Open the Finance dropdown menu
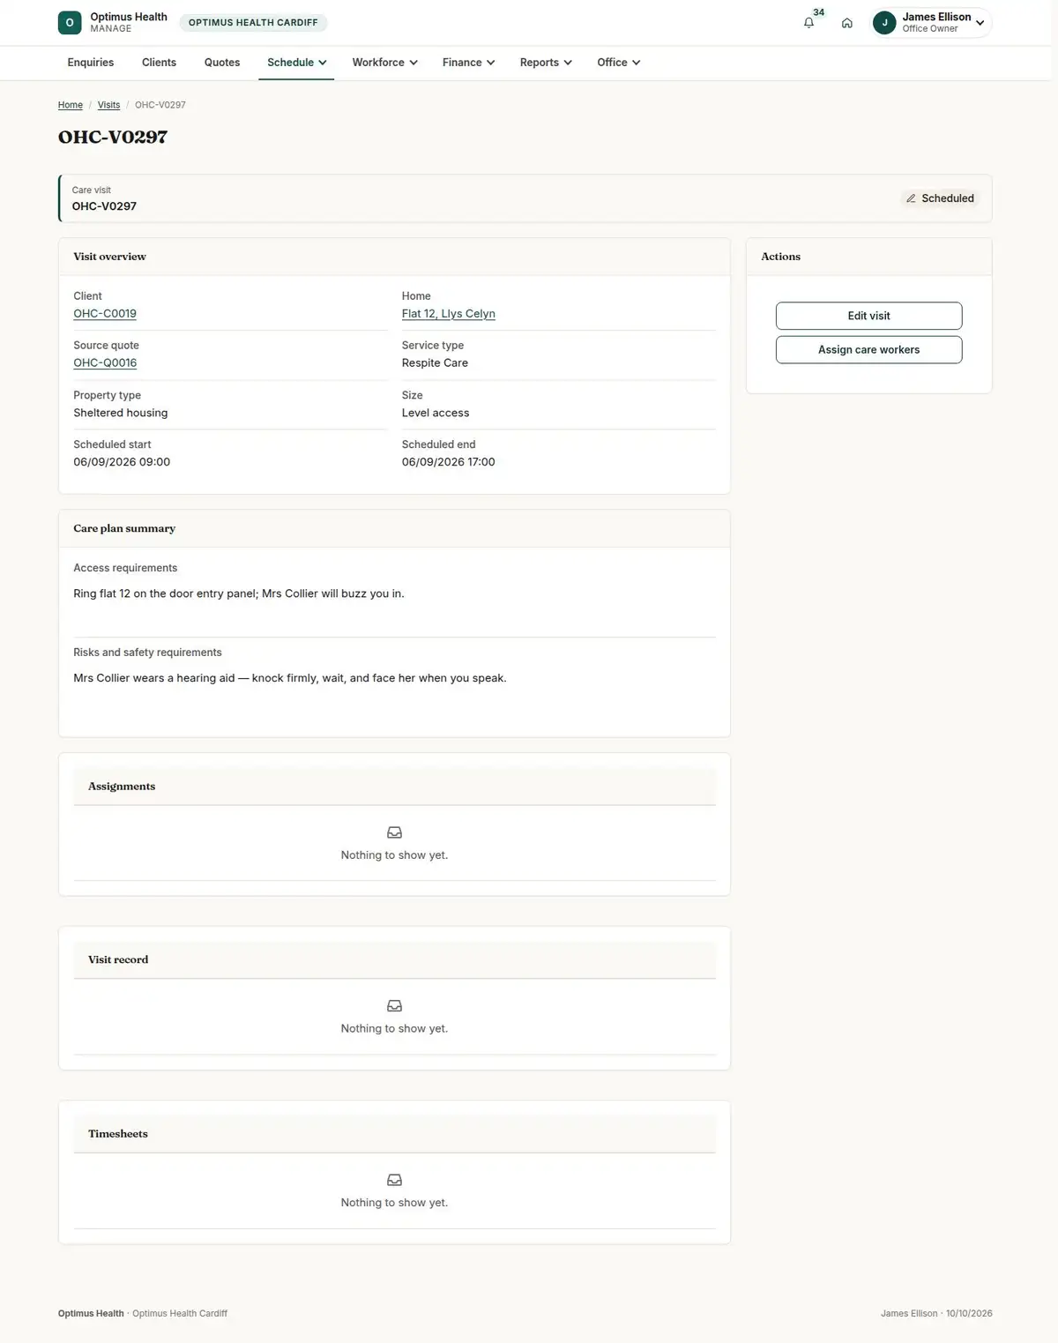1058x1343 pixels. pos(468,63)
